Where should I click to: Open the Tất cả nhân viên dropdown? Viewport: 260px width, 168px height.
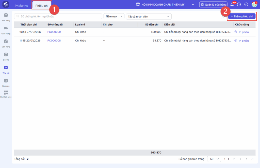point(149,16)
